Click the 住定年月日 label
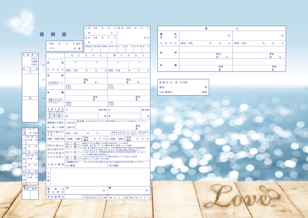Image resolution: width=308 pixels, height=218 pixels. [x=91, y=198]
